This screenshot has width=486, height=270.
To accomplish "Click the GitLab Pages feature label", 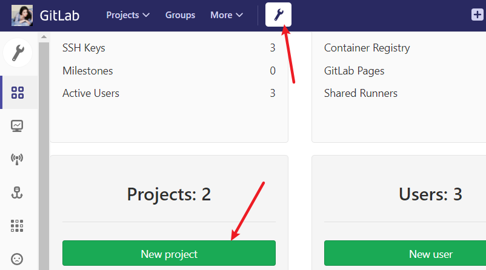I will coord(355,71).
